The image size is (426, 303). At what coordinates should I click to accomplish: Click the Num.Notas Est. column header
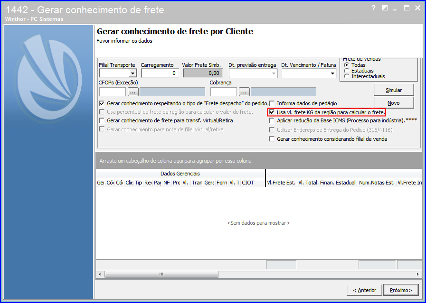(x=377, y=183)
